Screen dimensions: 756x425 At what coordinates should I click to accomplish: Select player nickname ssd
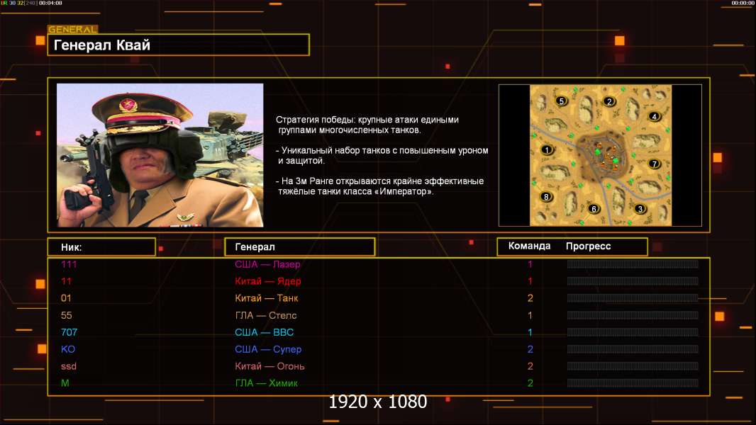[69, 366]
